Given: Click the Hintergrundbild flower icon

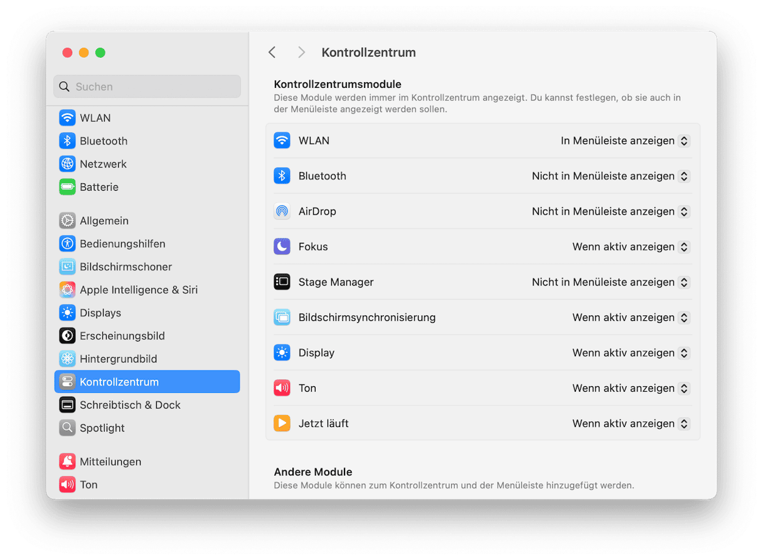Looking at the screenshot, I should coord(67,359).
